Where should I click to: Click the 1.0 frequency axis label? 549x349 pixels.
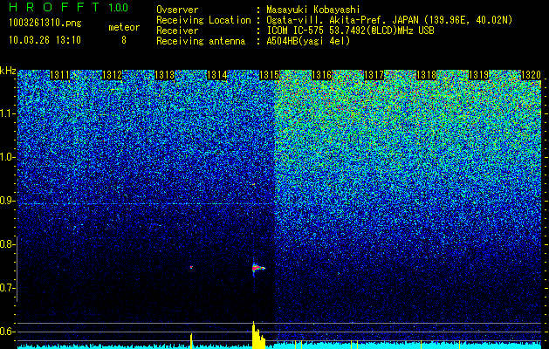[8, 157]
